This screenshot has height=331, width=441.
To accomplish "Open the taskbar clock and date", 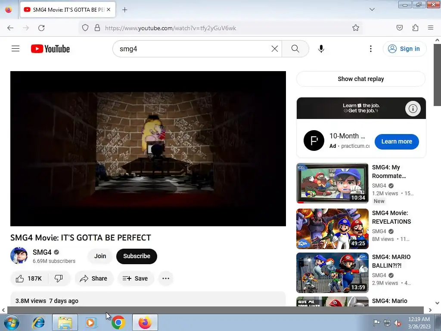I will (419, 323).
